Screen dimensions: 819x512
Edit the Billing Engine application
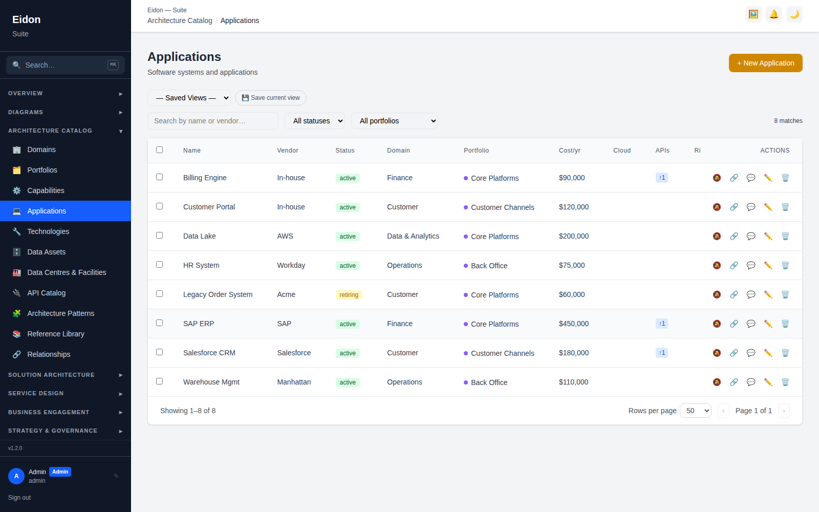pos(768,178)
